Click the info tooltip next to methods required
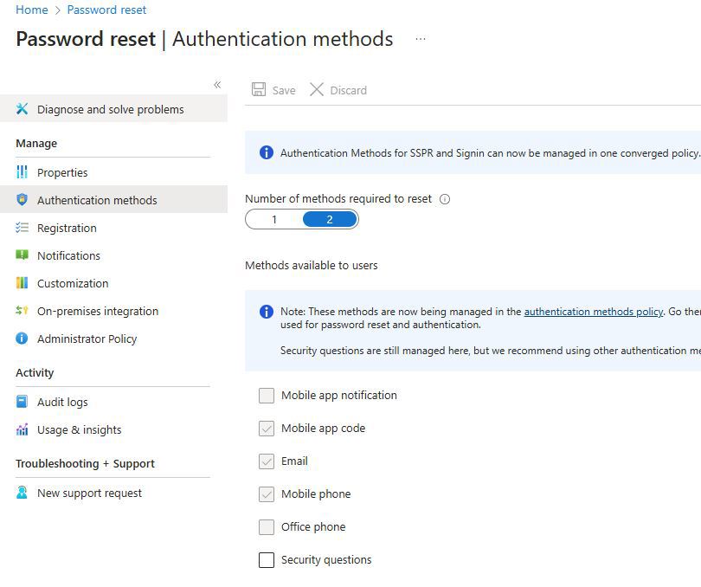 [x=445, y=199]
